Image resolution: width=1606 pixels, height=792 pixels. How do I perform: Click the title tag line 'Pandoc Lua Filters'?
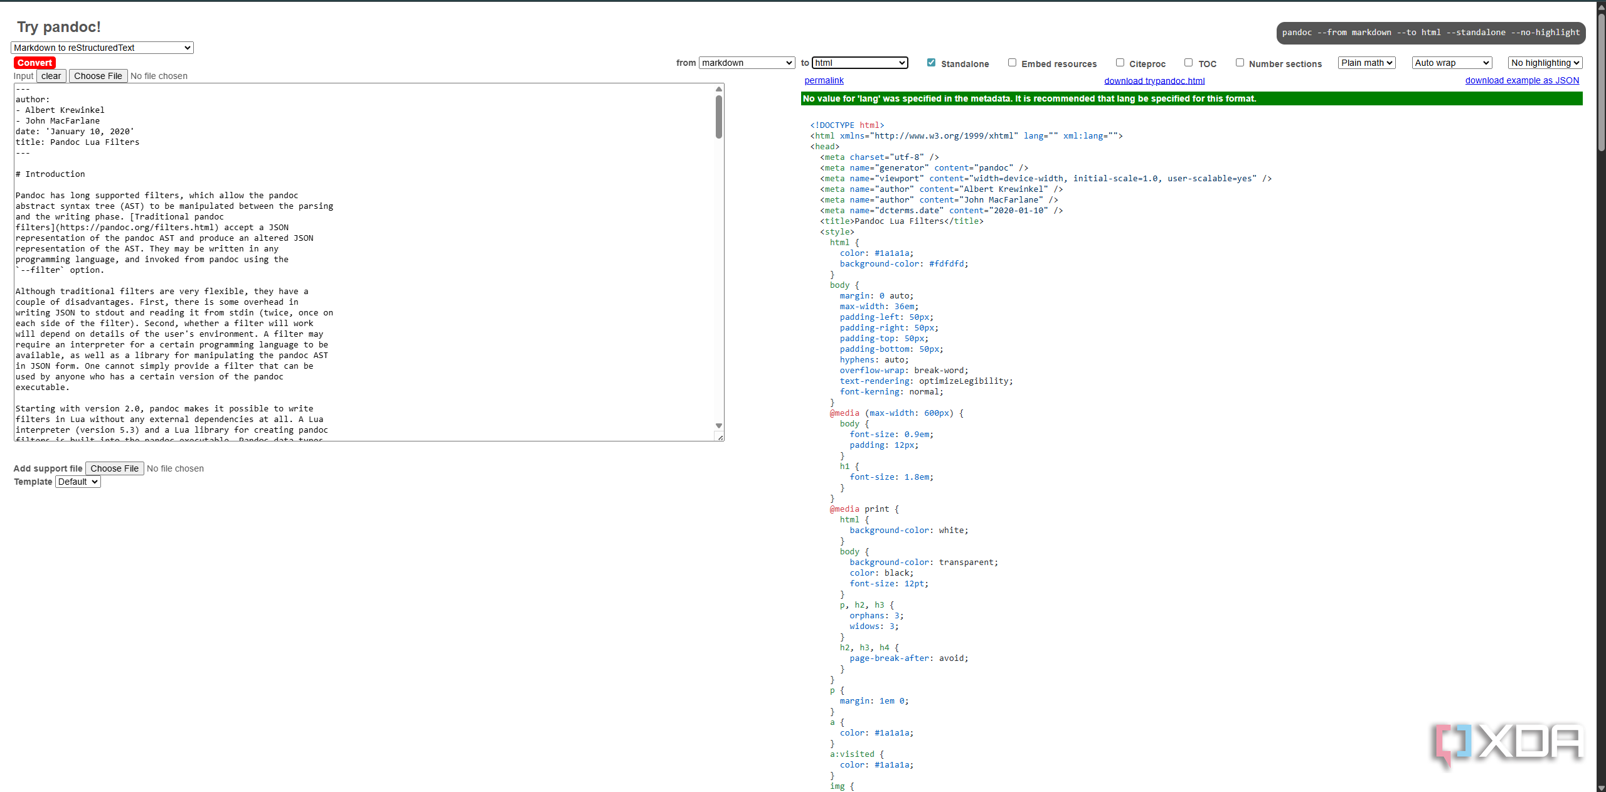pyautogui.click(x=901, y=221)
